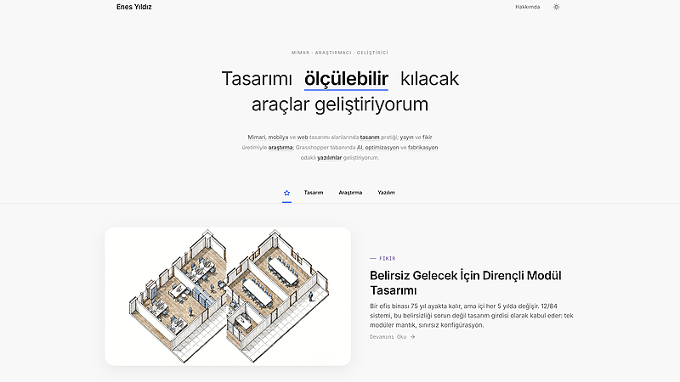Switch to the Tasarım tab

click(x=314, y=193)
